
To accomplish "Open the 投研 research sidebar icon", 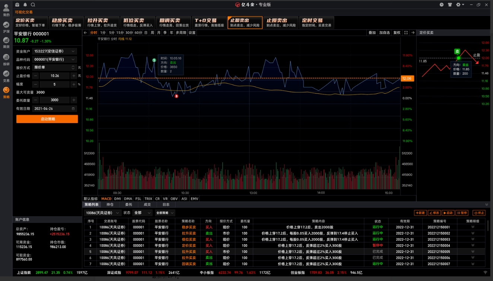I will tap(6, 59).
